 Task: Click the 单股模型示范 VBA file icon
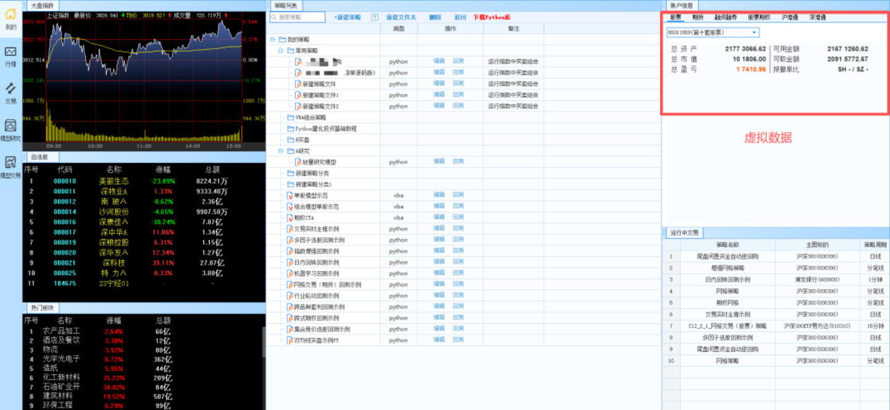(290, 195)
